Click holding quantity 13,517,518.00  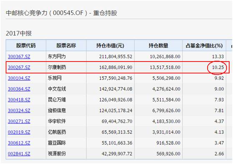(165, 67)
